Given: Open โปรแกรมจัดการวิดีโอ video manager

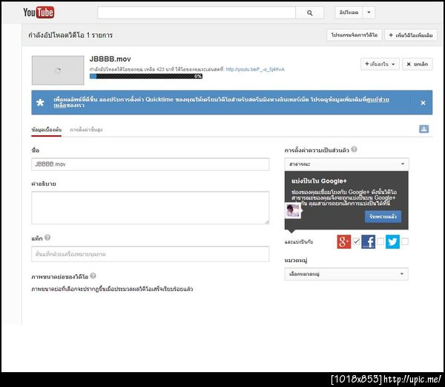Looking at the screenshot, I should coord(355,35).
